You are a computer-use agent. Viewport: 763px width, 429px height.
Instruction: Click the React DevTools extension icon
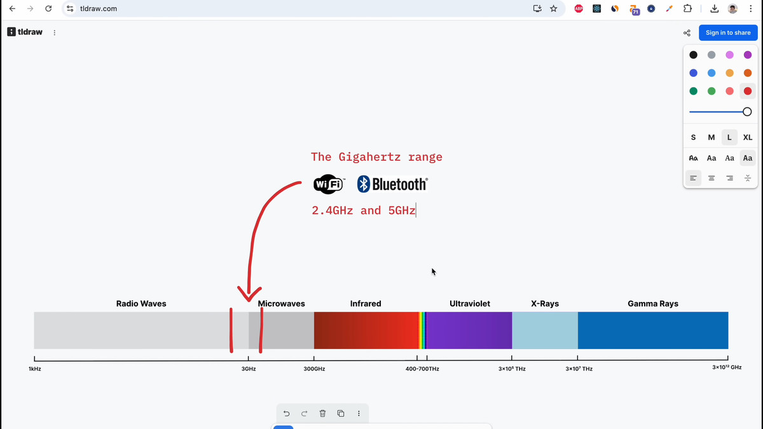(596, 9)
